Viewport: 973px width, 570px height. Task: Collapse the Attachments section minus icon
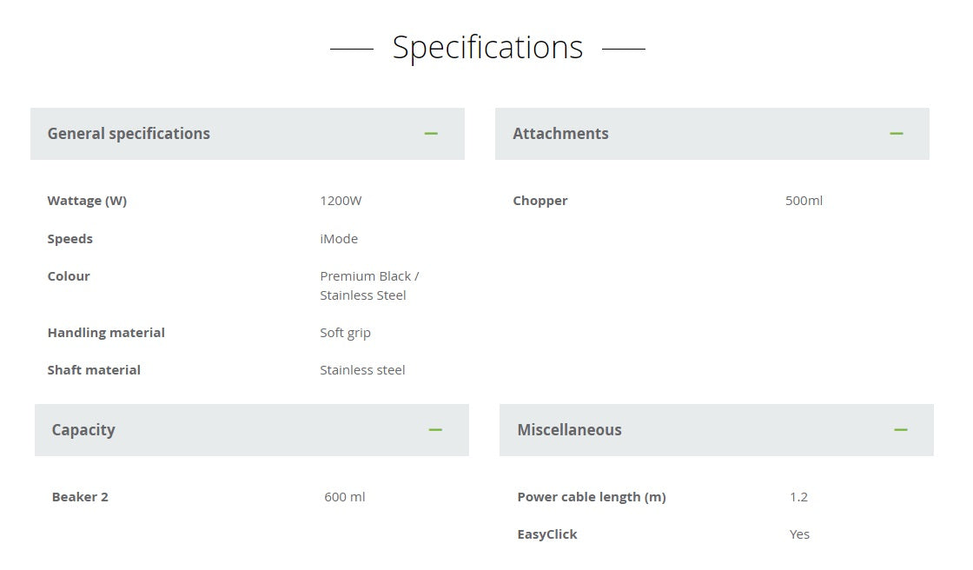tap(897, 134)
